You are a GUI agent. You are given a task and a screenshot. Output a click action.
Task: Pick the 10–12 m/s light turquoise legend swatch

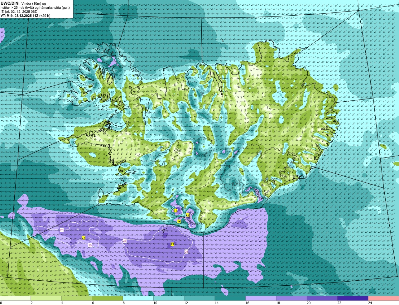pyautogui.click(x=169, y=298)
